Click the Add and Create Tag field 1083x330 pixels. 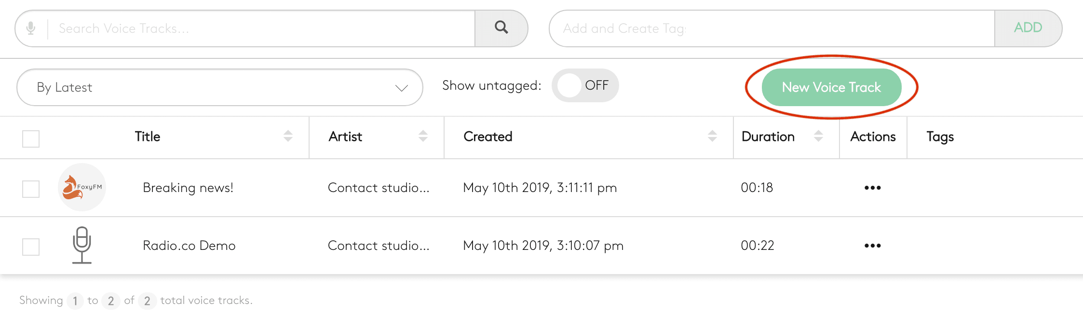(772, 28)
